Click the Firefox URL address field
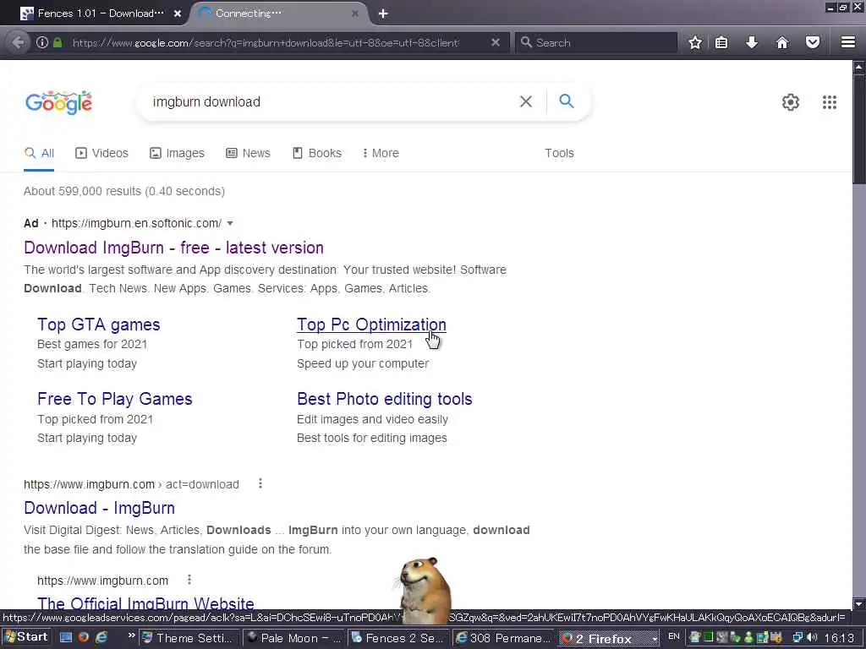Image resolution: width=866 pixels, height=649 pixels. [x=265, y=42]
